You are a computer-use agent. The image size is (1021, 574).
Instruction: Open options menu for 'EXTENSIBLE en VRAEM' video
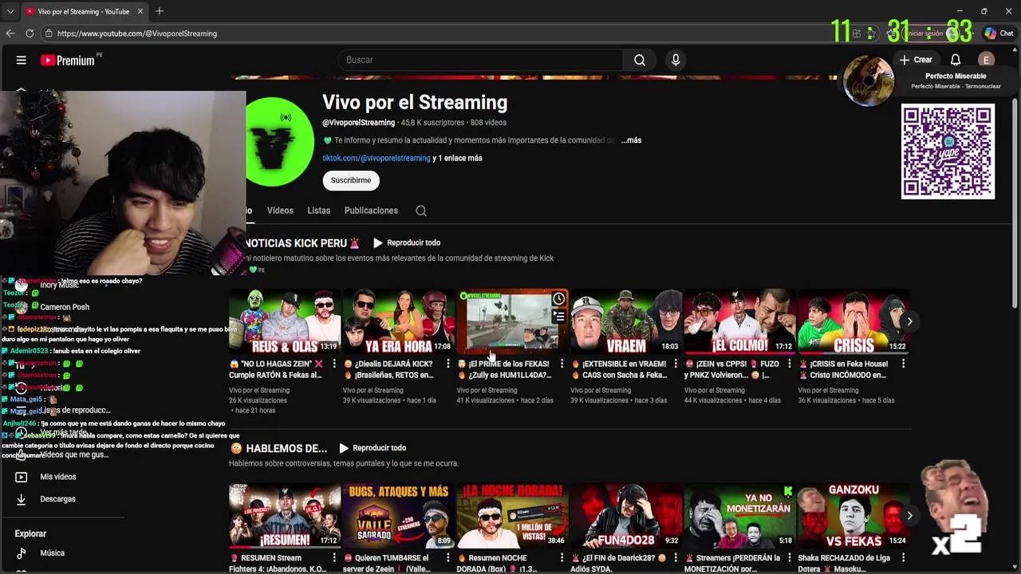point(676,364)
